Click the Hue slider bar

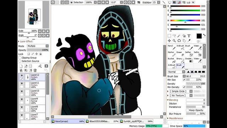(185, 21)
